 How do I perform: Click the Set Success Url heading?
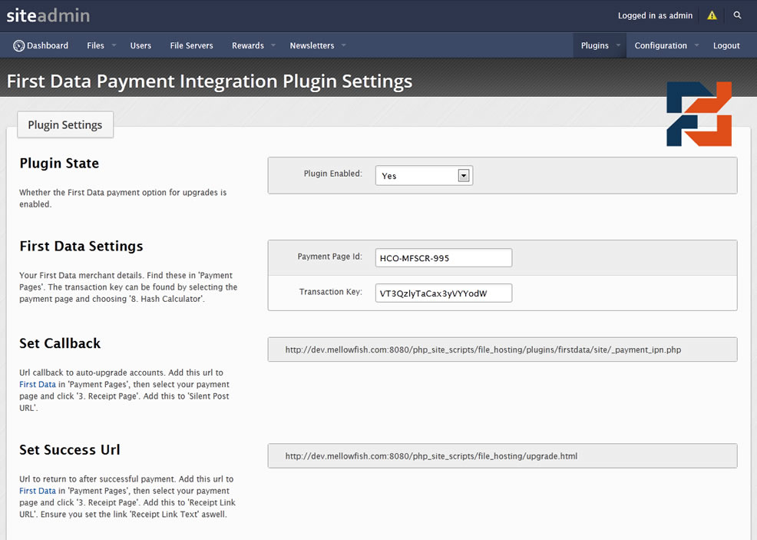tap(70, 449)
